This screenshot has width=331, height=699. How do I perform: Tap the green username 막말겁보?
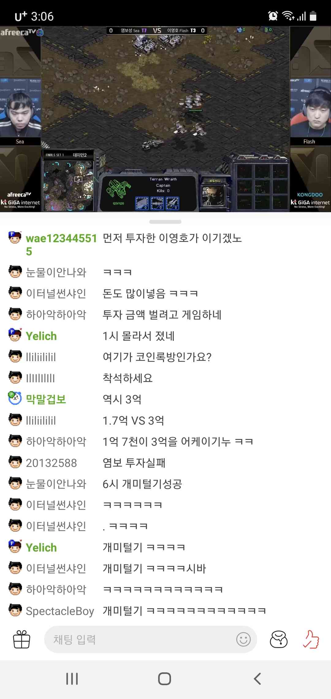(x=46, y=399)
